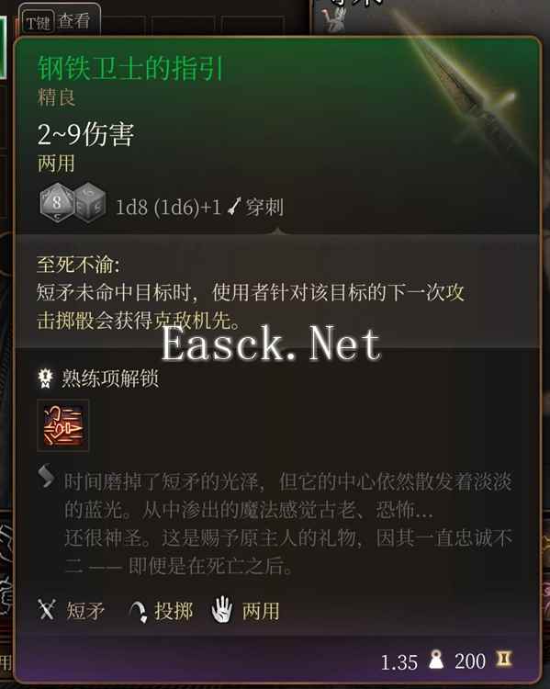Click the T key inspect button

[61, 20]
